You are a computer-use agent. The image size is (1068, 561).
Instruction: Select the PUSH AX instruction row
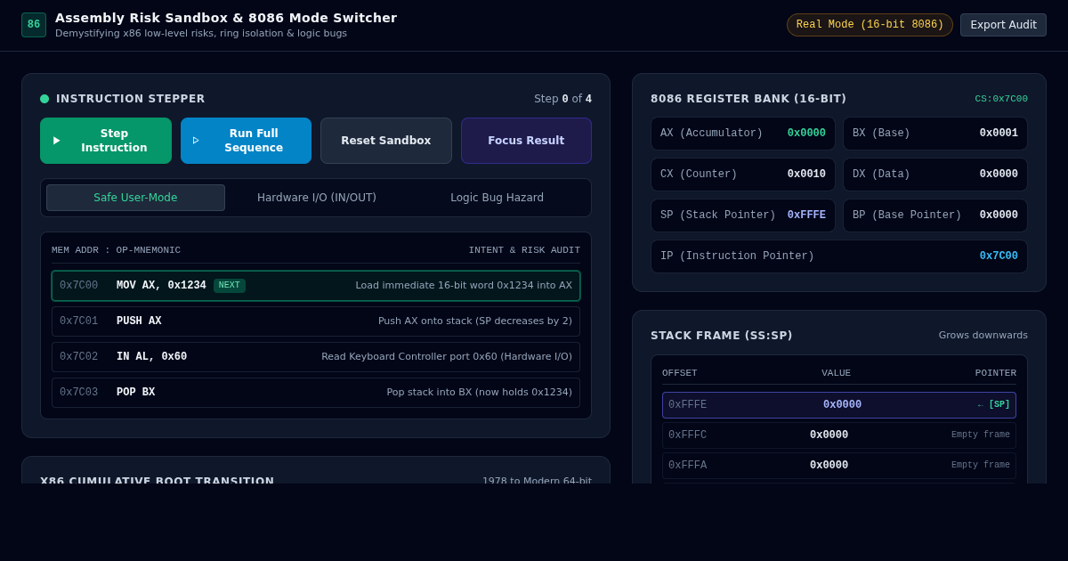point(316,321)
